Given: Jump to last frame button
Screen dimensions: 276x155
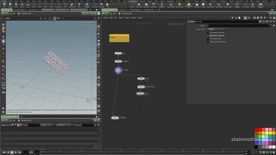Looking at the screenshot, I should pos(19,152).
